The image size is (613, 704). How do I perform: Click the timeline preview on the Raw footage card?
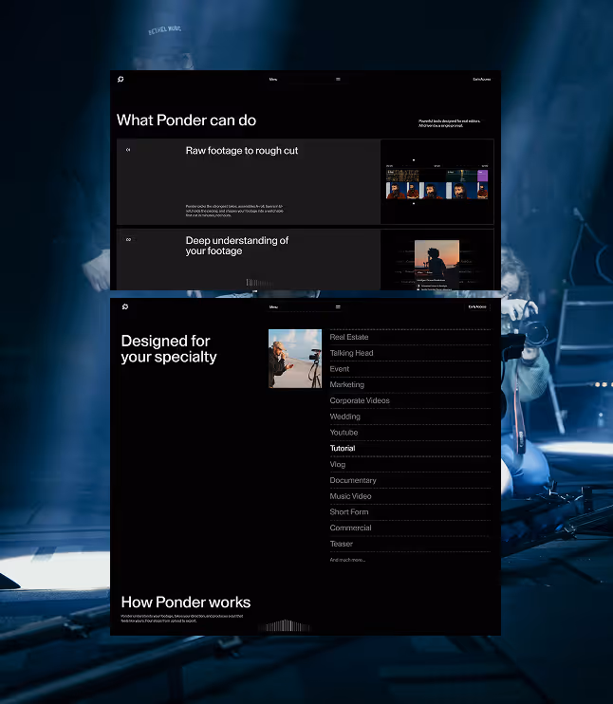(x=437, y=181)
